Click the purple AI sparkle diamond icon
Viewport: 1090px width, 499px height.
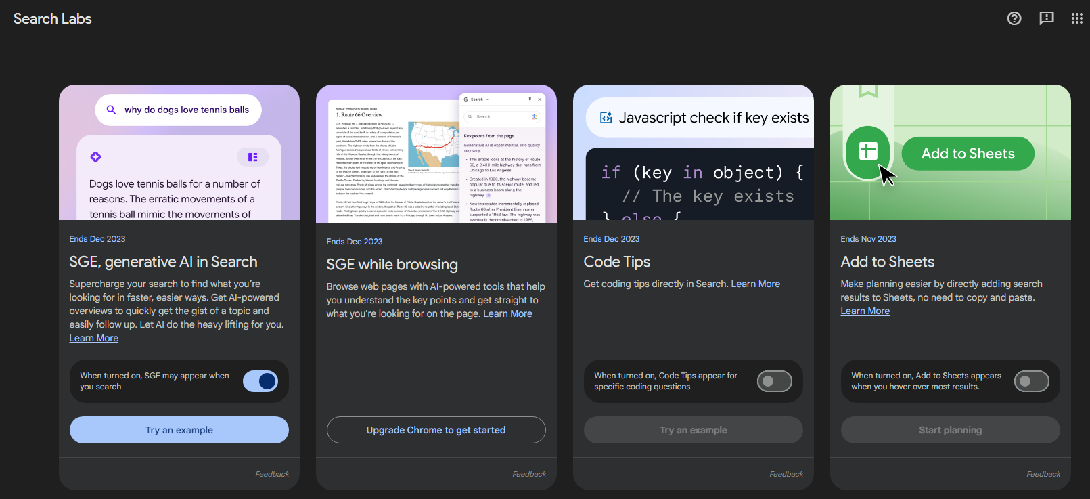95,157
